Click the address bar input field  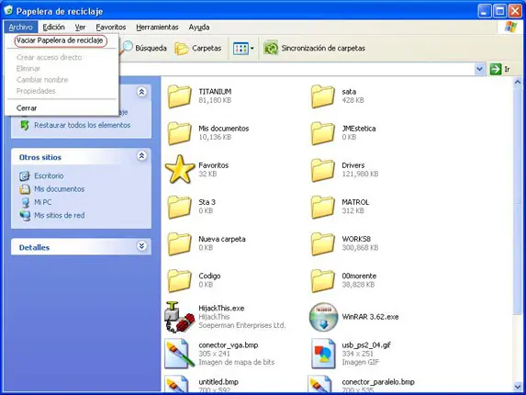pos(297,69)
